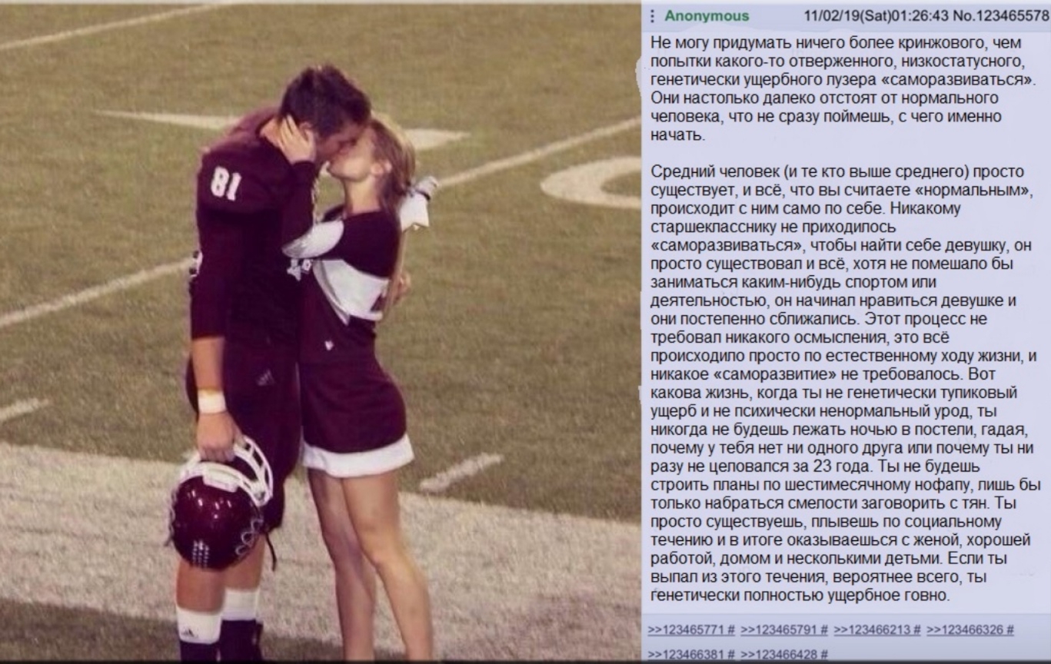
Task: Open reply backlink >>123466381
Action: point(686,655)
